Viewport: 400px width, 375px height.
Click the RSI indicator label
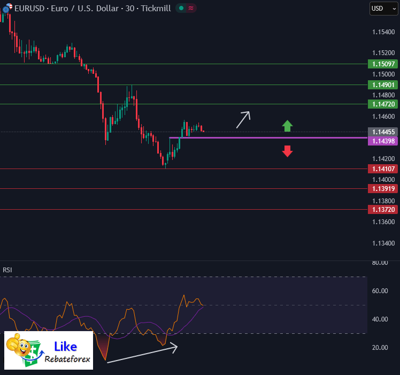[7, 270]
